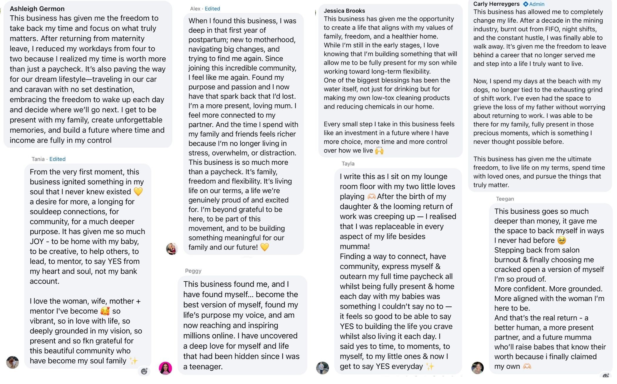
Task: View edit history on Alex's message
Action: tap(212, 9)
